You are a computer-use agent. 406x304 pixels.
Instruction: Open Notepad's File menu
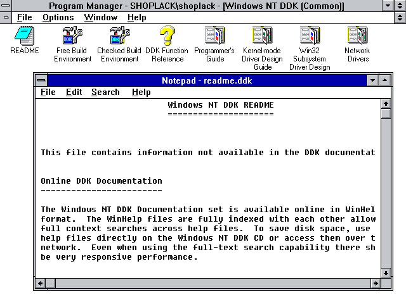pos(48,92)
